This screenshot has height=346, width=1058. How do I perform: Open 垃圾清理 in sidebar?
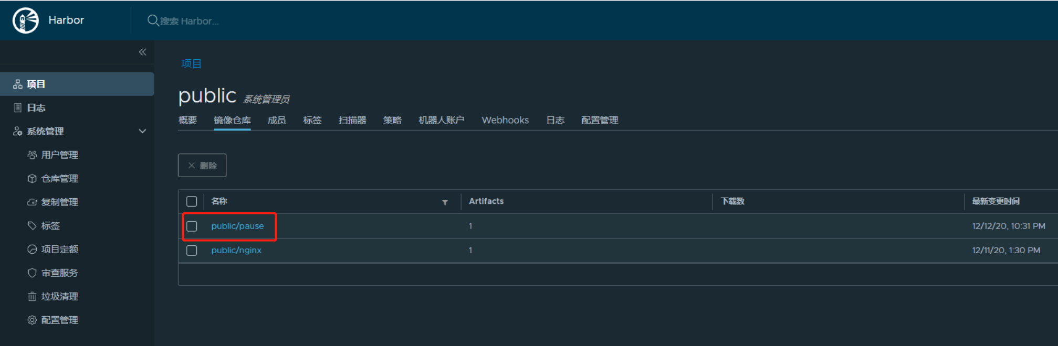pyautogui.click(x=60, y=297)
